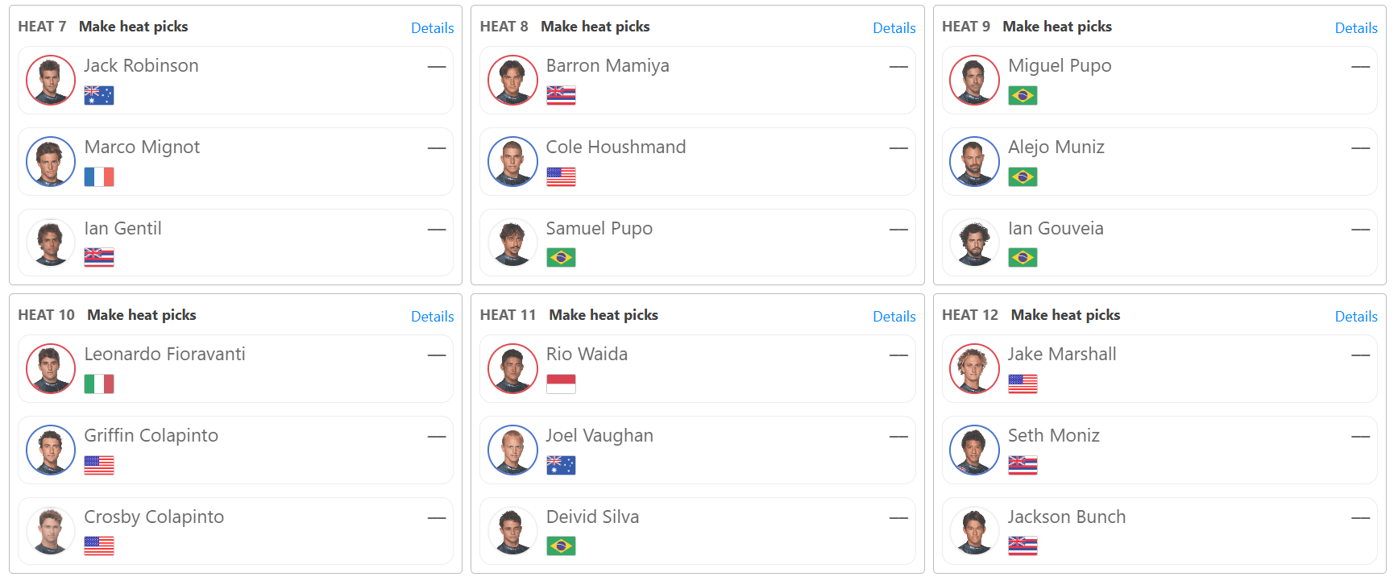Viewport: 1398px width, 581px height.
Task: Select Samuel Pupo's avatar photo
Action: tap(512, 243)
